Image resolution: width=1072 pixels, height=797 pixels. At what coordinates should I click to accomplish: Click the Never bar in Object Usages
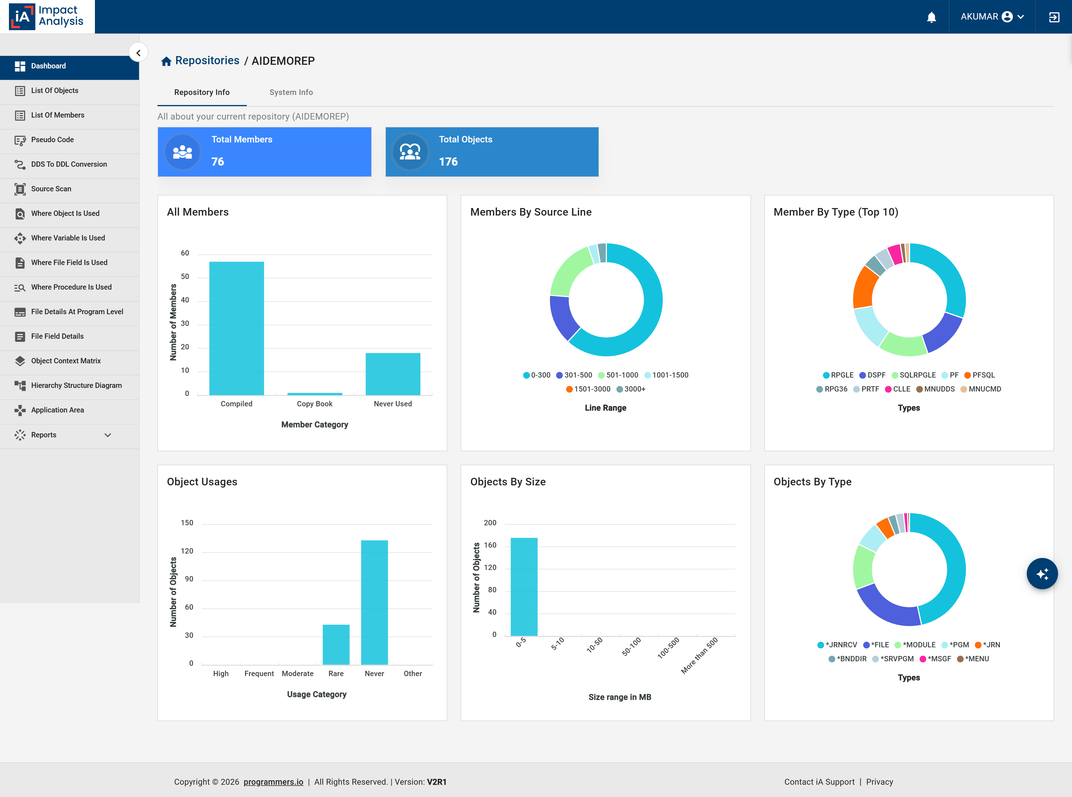click(x=374, y=602)
